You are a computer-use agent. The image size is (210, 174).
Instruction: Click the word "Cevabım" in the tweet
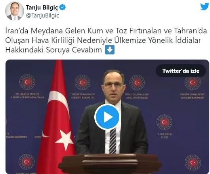click(x=87, y=50)
